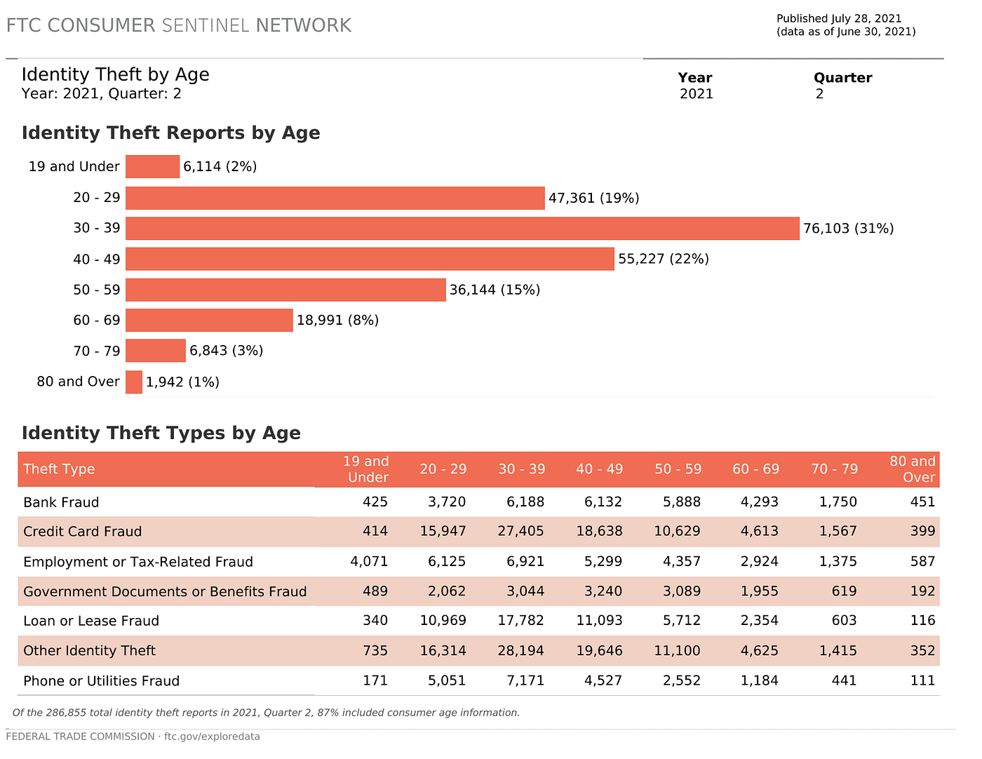Screen dimensions: 982x759
Task: Click the Theft Type column header
Action: point(59,469)
